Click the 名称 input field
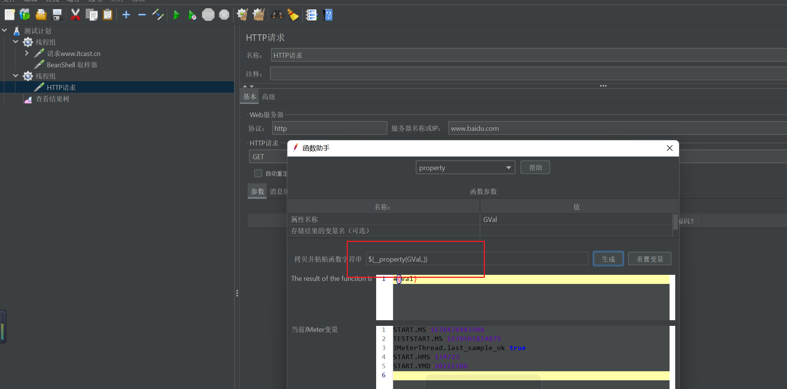787x389 pixels. click(x=529, y=55)
